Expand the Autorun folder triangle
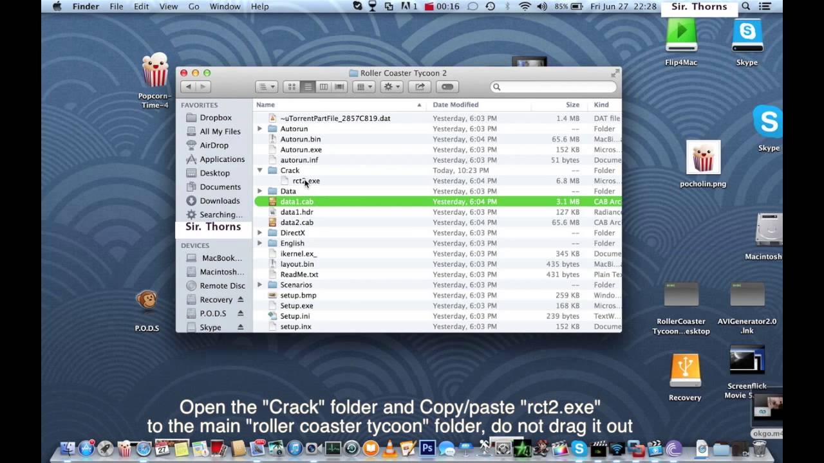 [x=259, y=129]
